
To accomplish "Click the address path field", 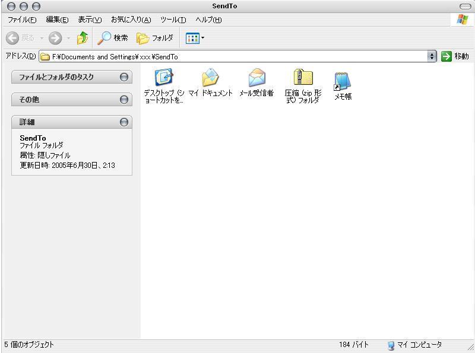I will (233, 56).
